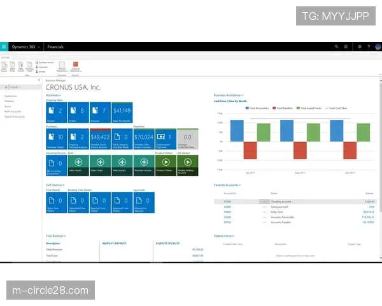Open the user profile avatar
Screen dimensions: 382x306
[x=378, y=47]
